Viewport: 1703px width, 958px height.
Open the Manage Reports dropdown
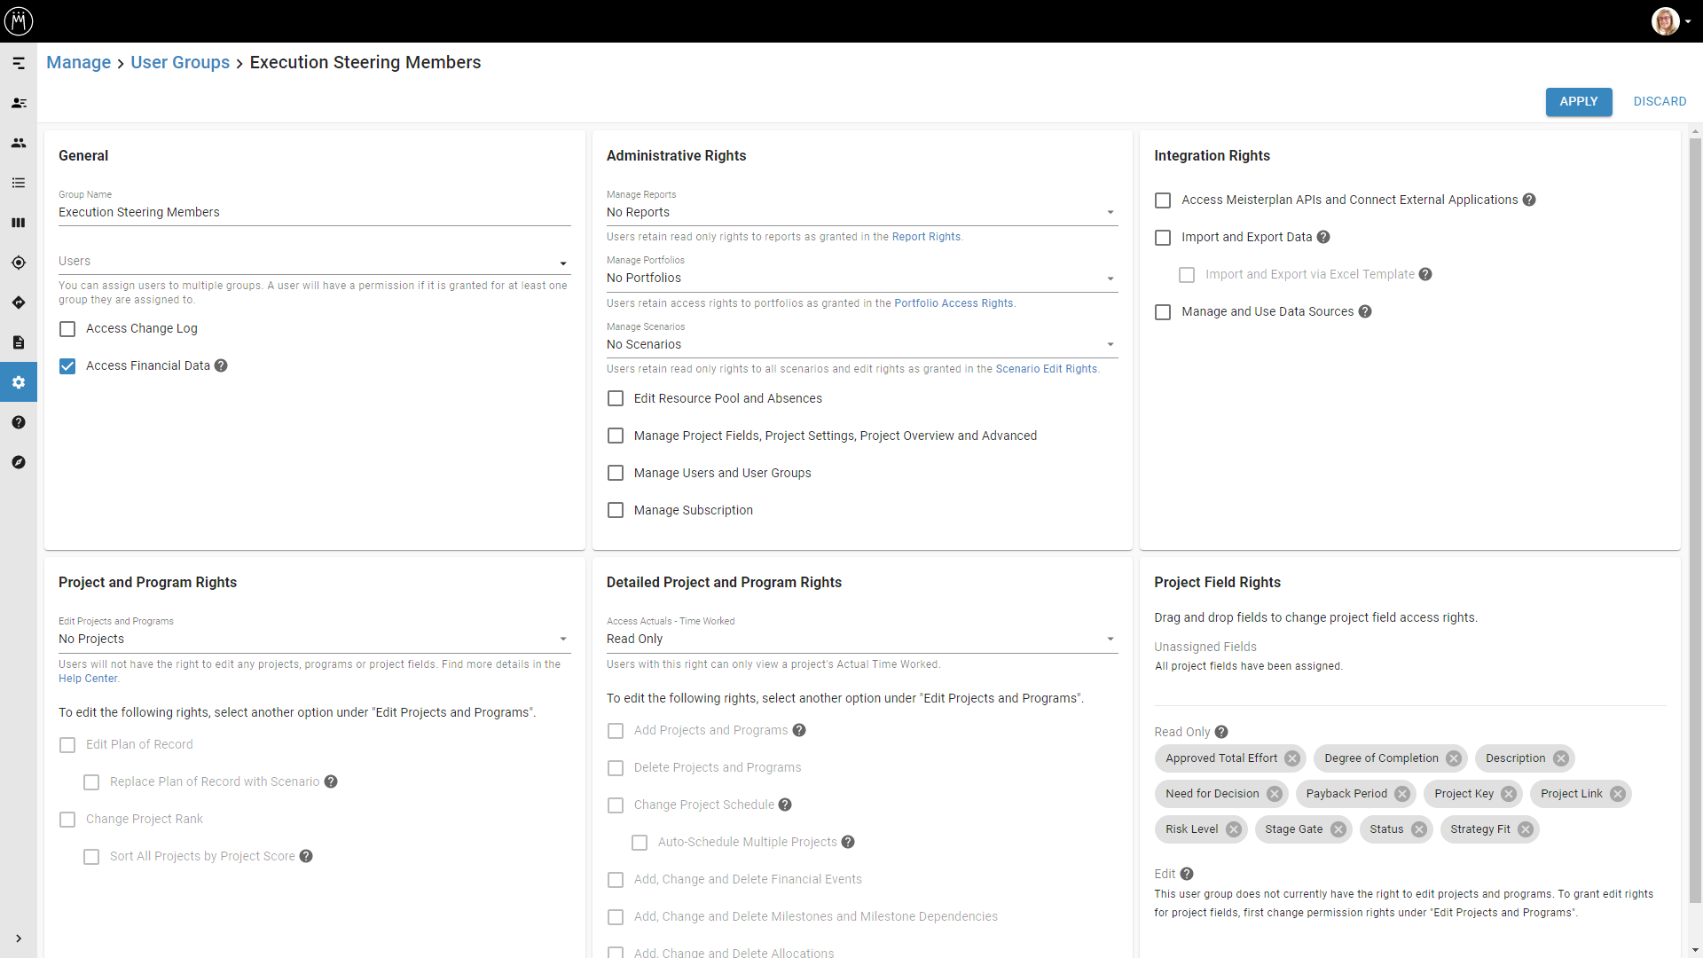point(860,212)
